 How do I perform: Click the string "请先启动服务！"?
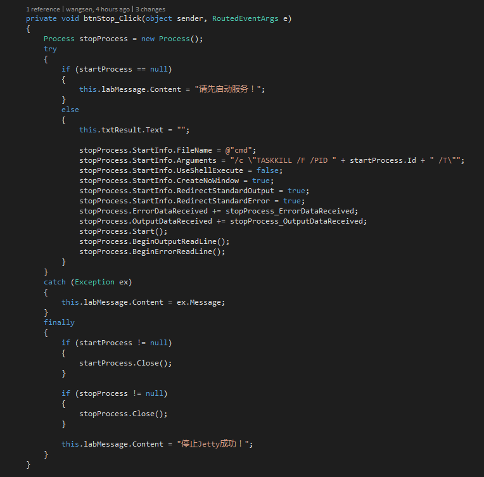tap(227, 89)
